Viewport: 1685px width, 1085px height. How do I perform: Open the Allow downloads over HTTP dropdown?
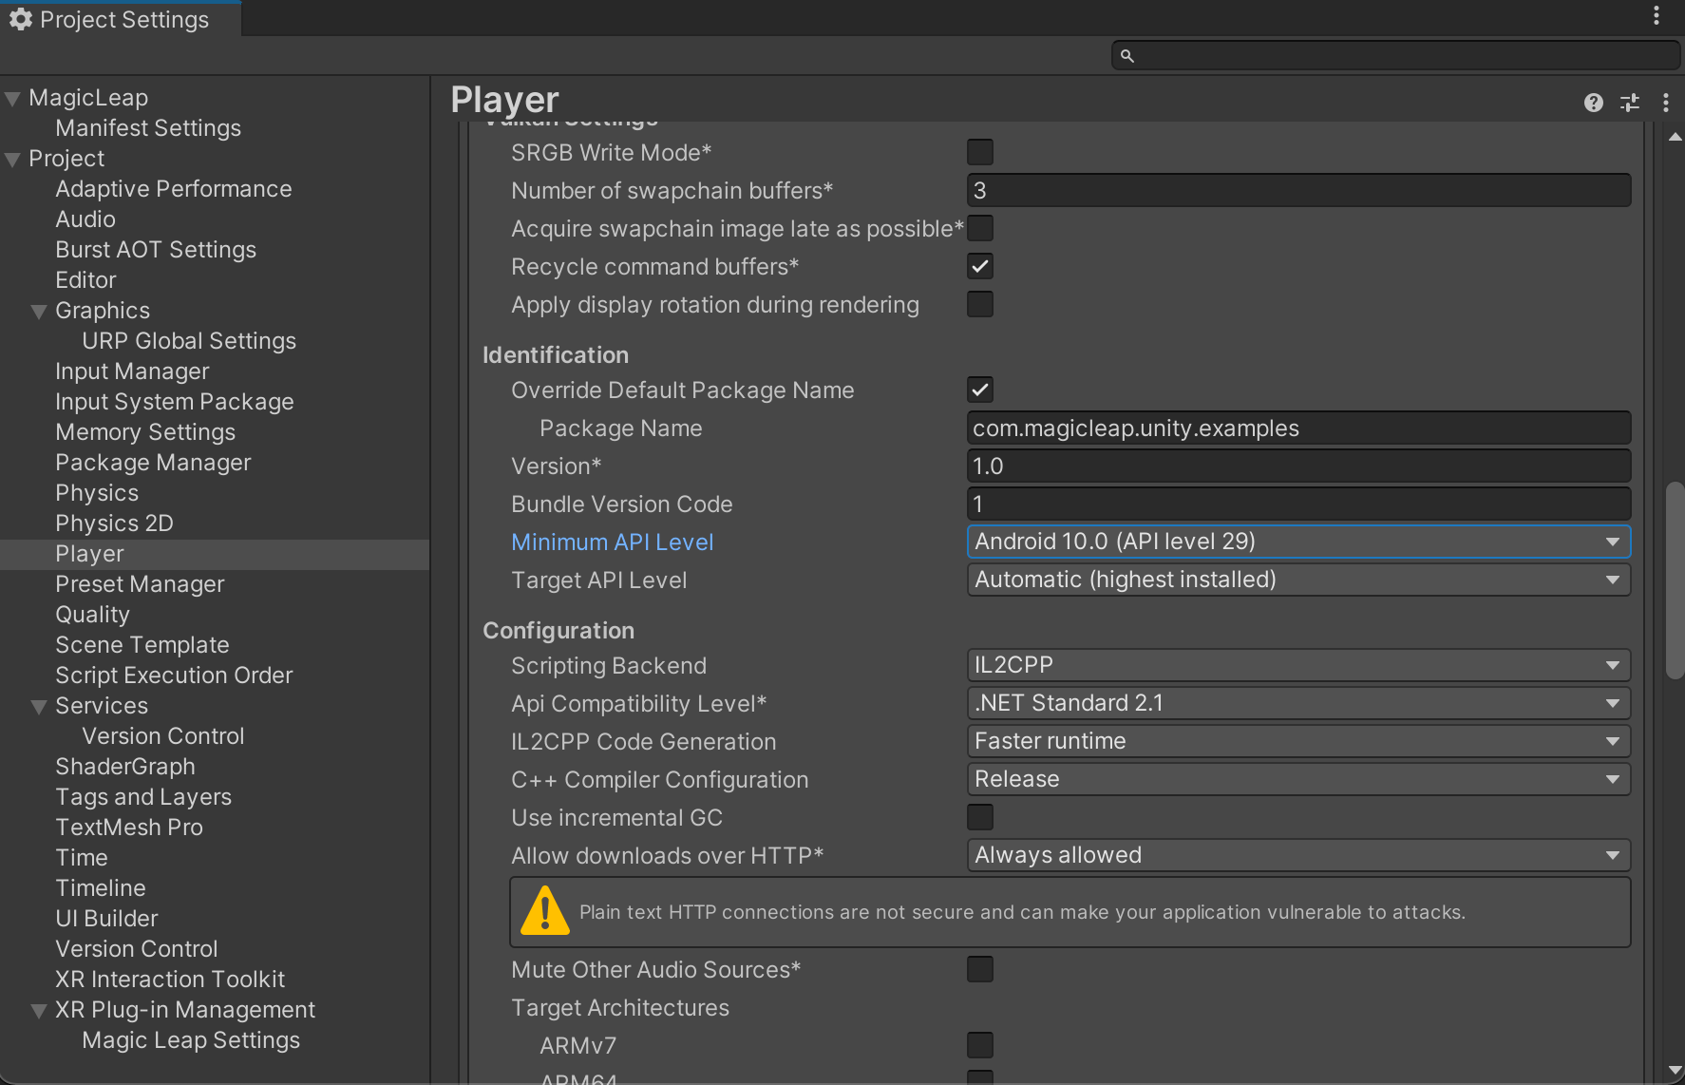[x=1298, y=855]
